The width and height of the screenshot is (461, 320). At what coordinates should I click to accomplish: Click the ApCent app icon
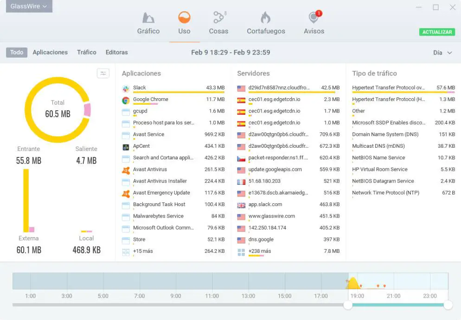point(126,147)
